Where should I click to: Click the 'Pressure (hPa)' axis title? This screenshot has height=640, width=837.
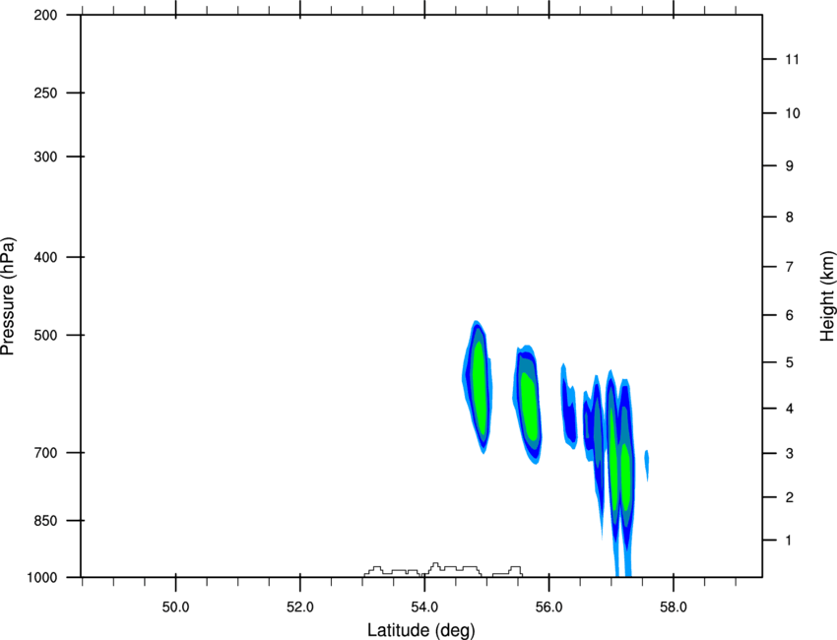pos(8,296)
